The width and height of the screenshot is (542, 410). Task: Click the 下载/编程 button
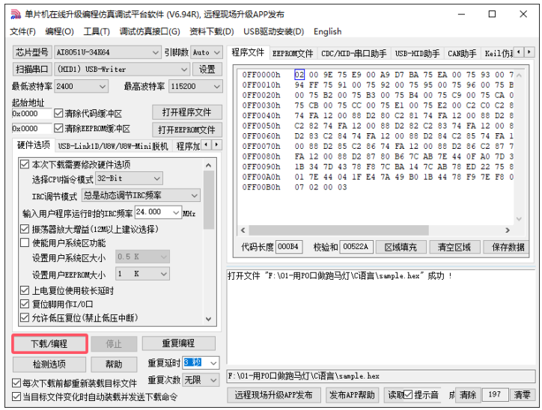tap(49, 343)
